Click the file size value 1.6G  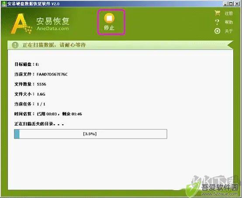[x=41, y=94]
